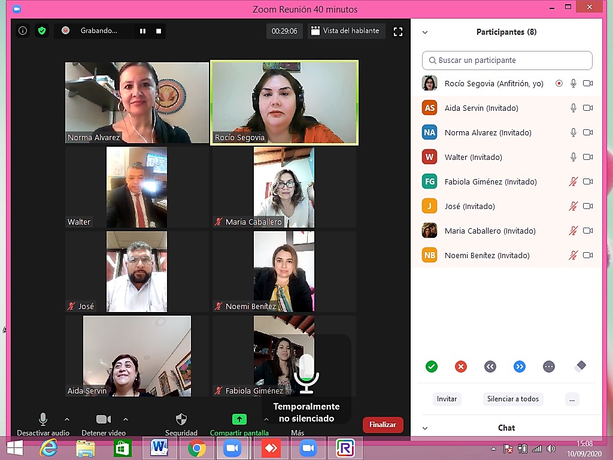Collapse the Chat panel chevron
613x460 pixels.
pos(425,428)
